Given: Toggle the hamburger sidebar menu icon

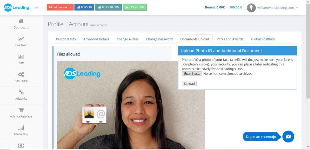Looking at the screenshot, I should coord(36,8).
